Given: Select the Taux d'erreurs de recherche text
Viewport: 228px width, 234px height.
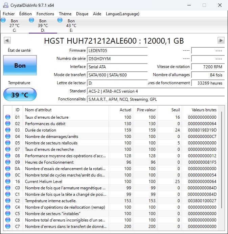Looking at the screenshot, I should pyautogui.click(x=49, y=149).
